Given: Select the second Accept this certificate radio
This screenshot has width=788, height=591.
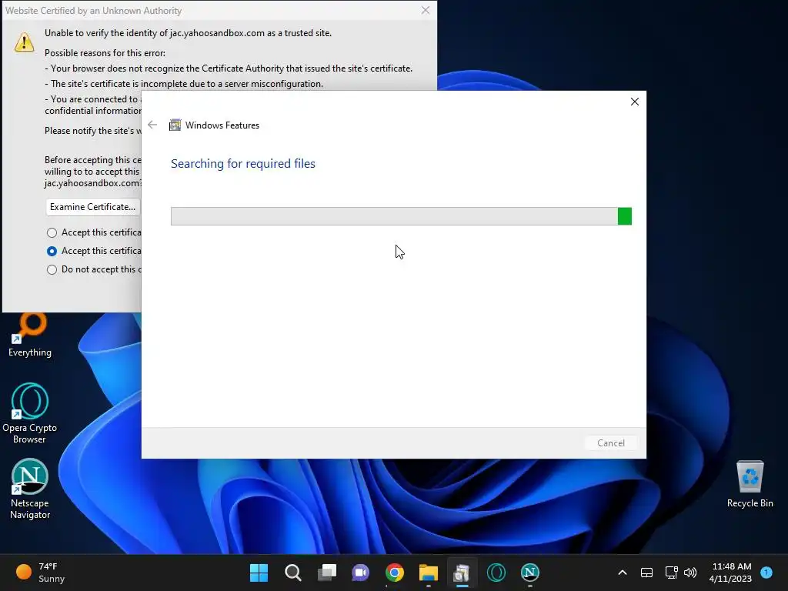Looking at the screenshot, I should coord(52,251).
